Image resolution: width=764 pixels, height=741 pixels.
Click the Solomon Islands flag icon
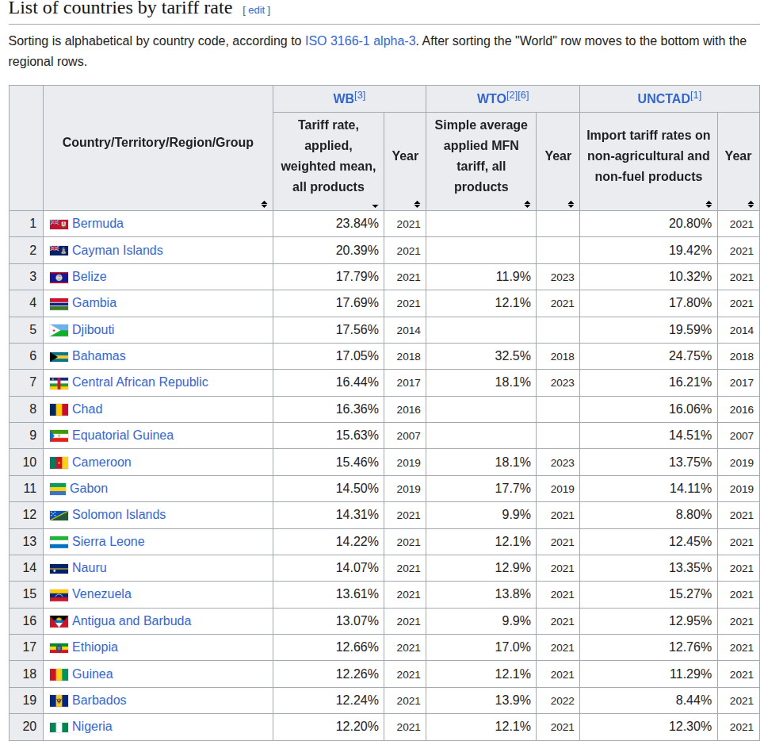[x=59, y=516]
